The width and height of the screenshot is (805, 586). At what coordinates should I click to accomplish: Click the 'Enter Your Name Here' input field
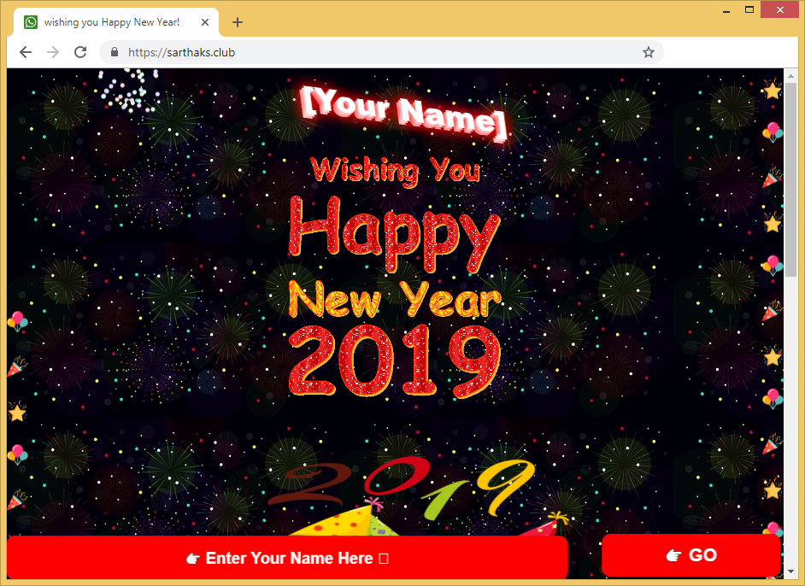(x=287, y=558)
